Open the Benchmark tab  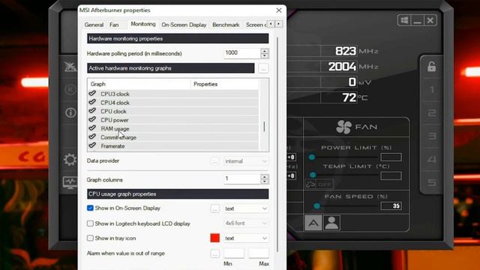pos(226,25)
